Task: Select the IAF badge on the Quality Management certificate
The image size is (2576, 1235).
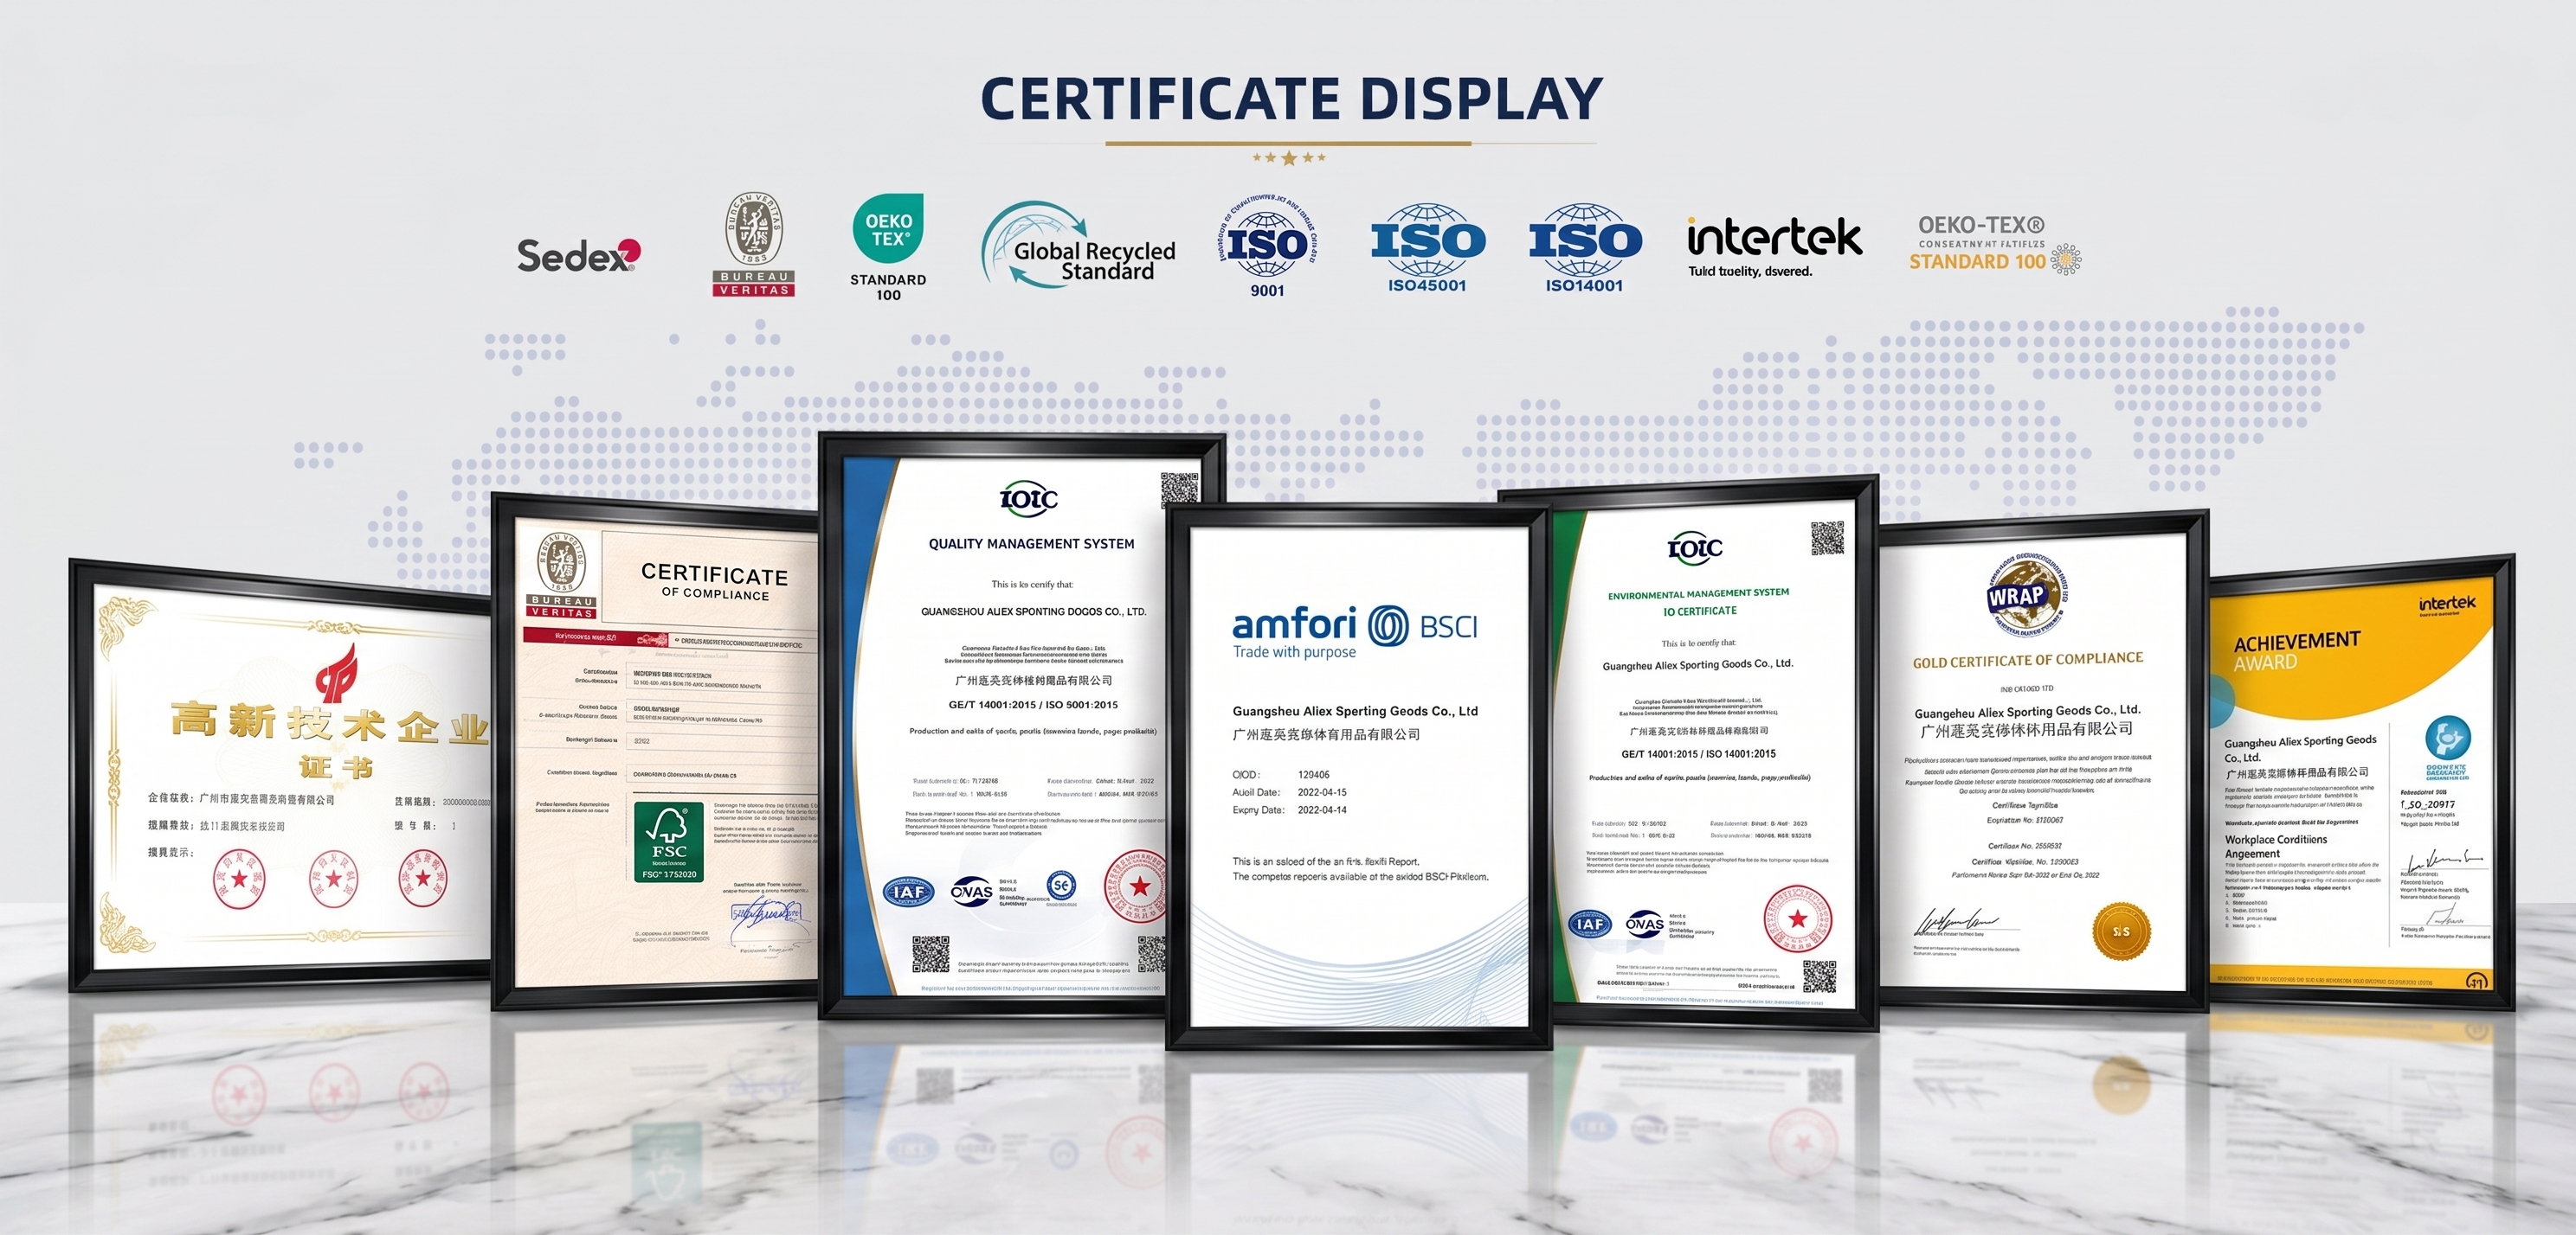Action: pyautogui.click(x=908, y=892)
